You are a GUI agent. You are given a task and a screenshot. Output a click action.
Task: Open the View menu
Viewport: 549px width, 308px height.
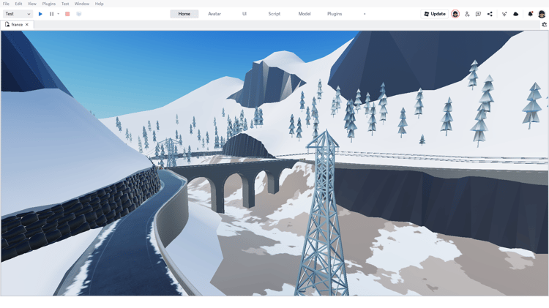(32, 4)
